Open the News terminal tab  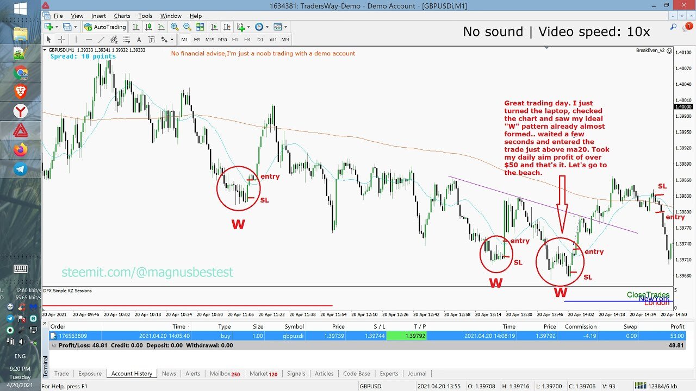(x=169, y=374)
